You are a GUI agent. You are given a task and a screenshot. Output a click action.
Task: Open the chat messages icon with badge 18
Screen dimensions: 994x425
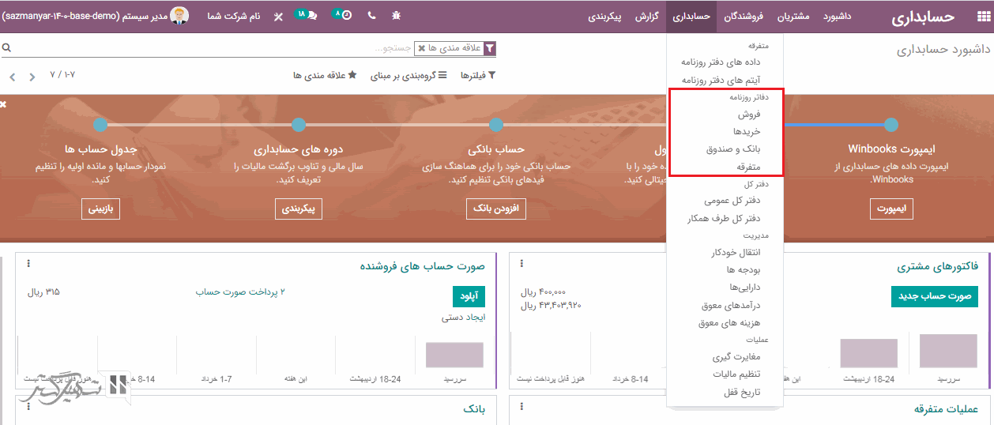[307, 16]
